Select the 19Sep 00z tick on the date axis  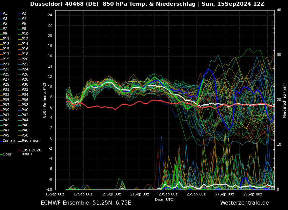click(111, 194)
